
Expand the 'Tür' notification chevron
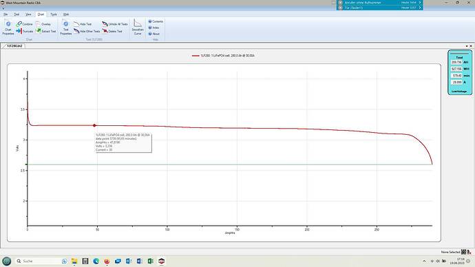[420, 8]
